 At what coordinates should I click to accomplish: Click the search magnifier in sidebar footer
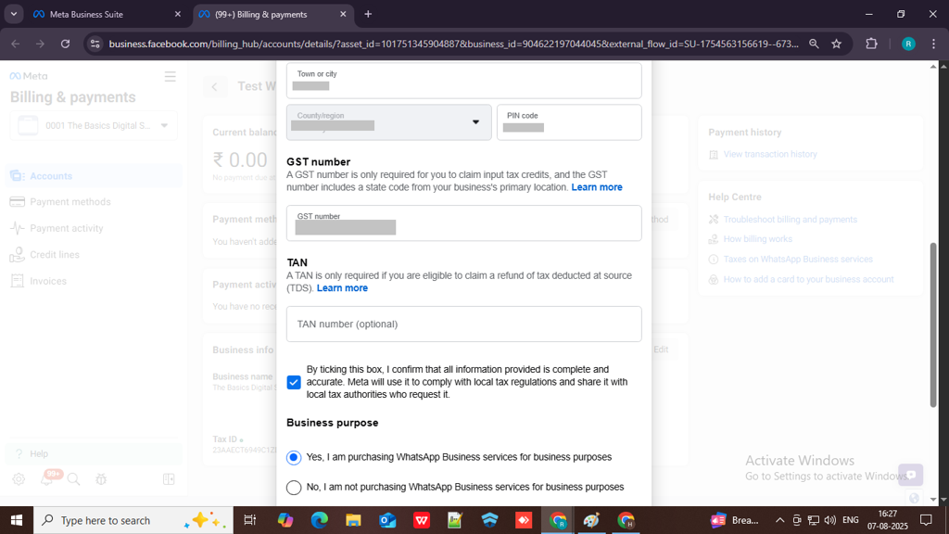[x=74, y=479]
